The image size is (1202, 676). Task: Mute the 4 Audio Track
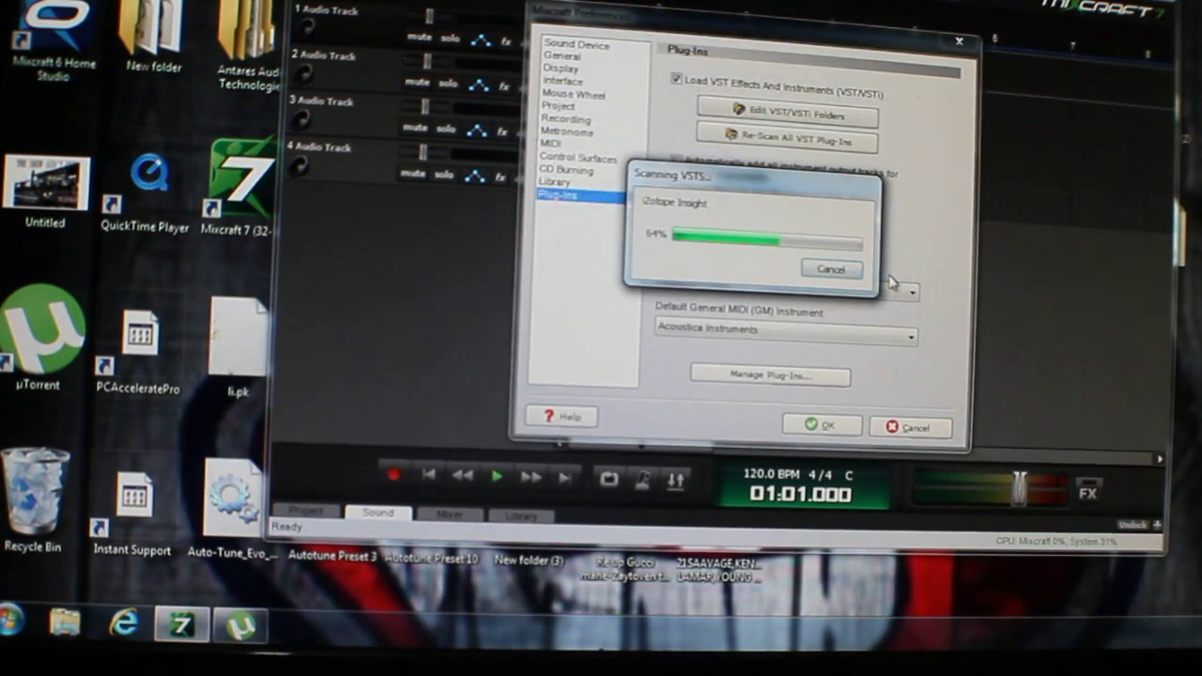point(412,174)
